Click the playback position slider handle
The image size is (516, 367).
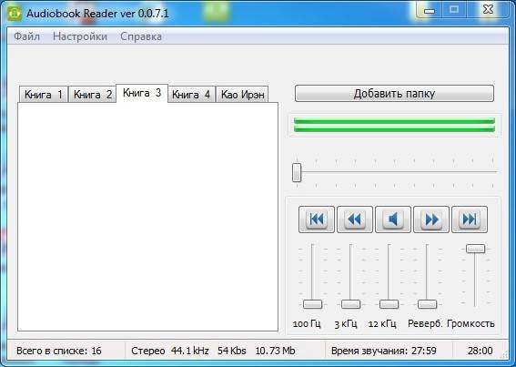tap(297, 172)
